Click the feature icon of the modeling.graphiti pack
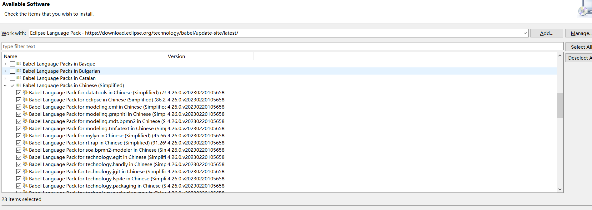 (25, 114)
